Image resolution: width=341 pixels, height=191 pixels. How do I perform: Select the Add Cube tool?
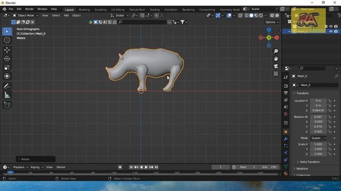(x=7, y=105)
